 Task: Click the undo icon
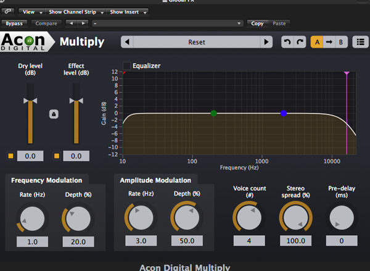287,42
